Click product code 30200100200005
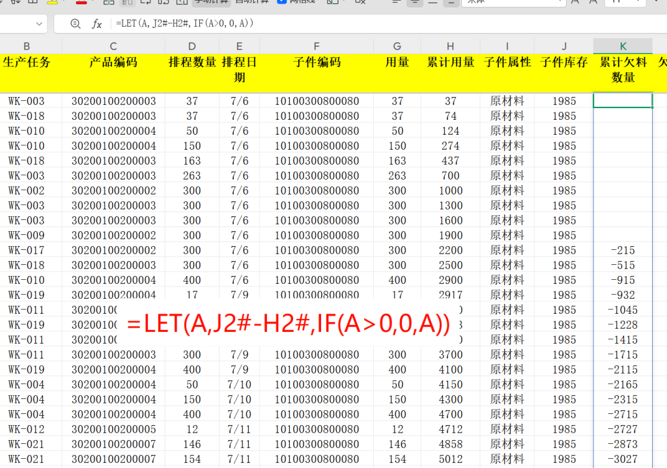The height and width of the screenshot is (468, 667). (x=113, y=428)
